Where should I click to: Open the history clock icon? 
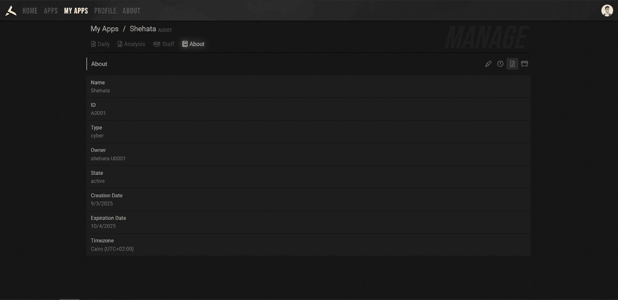(x=500, y=64)
